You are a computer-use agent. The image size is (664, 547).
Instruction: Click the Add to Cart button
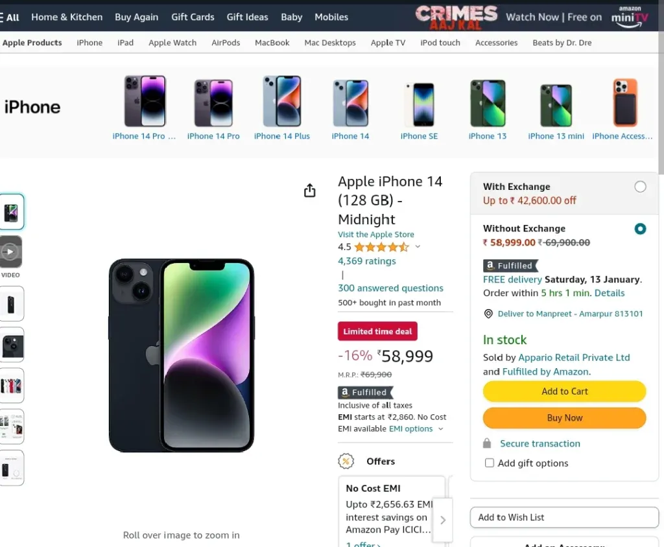(565, 391)
